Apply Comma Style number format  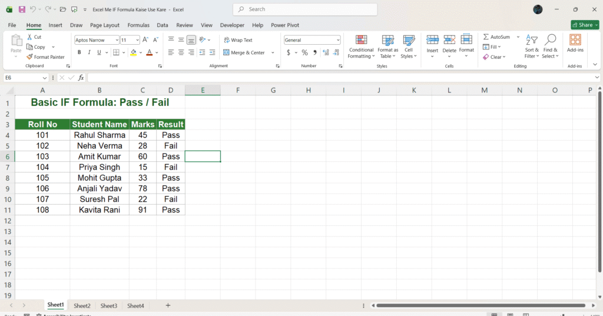point(315,53)
